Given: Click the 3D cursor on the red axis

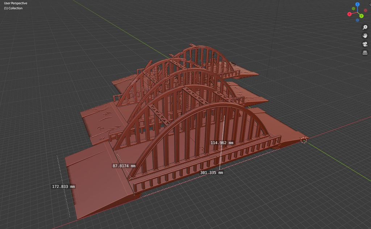Looking at the screenshot, I should (x=304, y=140).
